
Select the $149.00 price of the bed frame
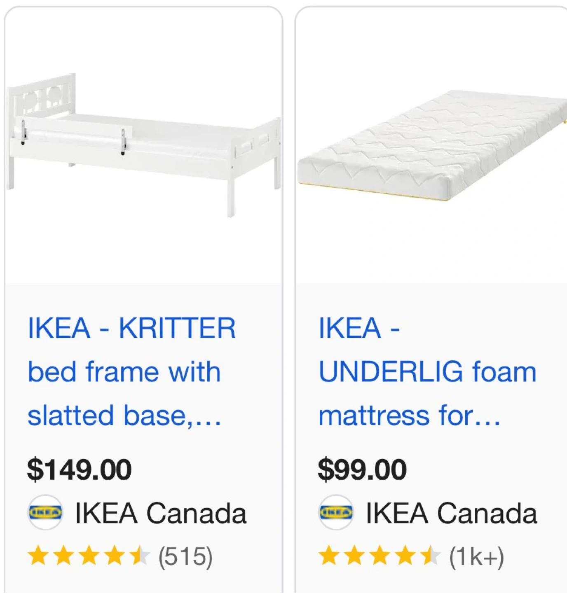point(80,469)
